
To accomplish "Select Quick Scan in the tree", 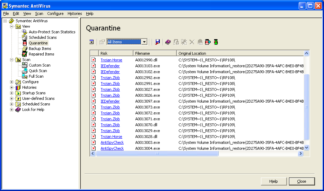I will click(x=38, y=71).
